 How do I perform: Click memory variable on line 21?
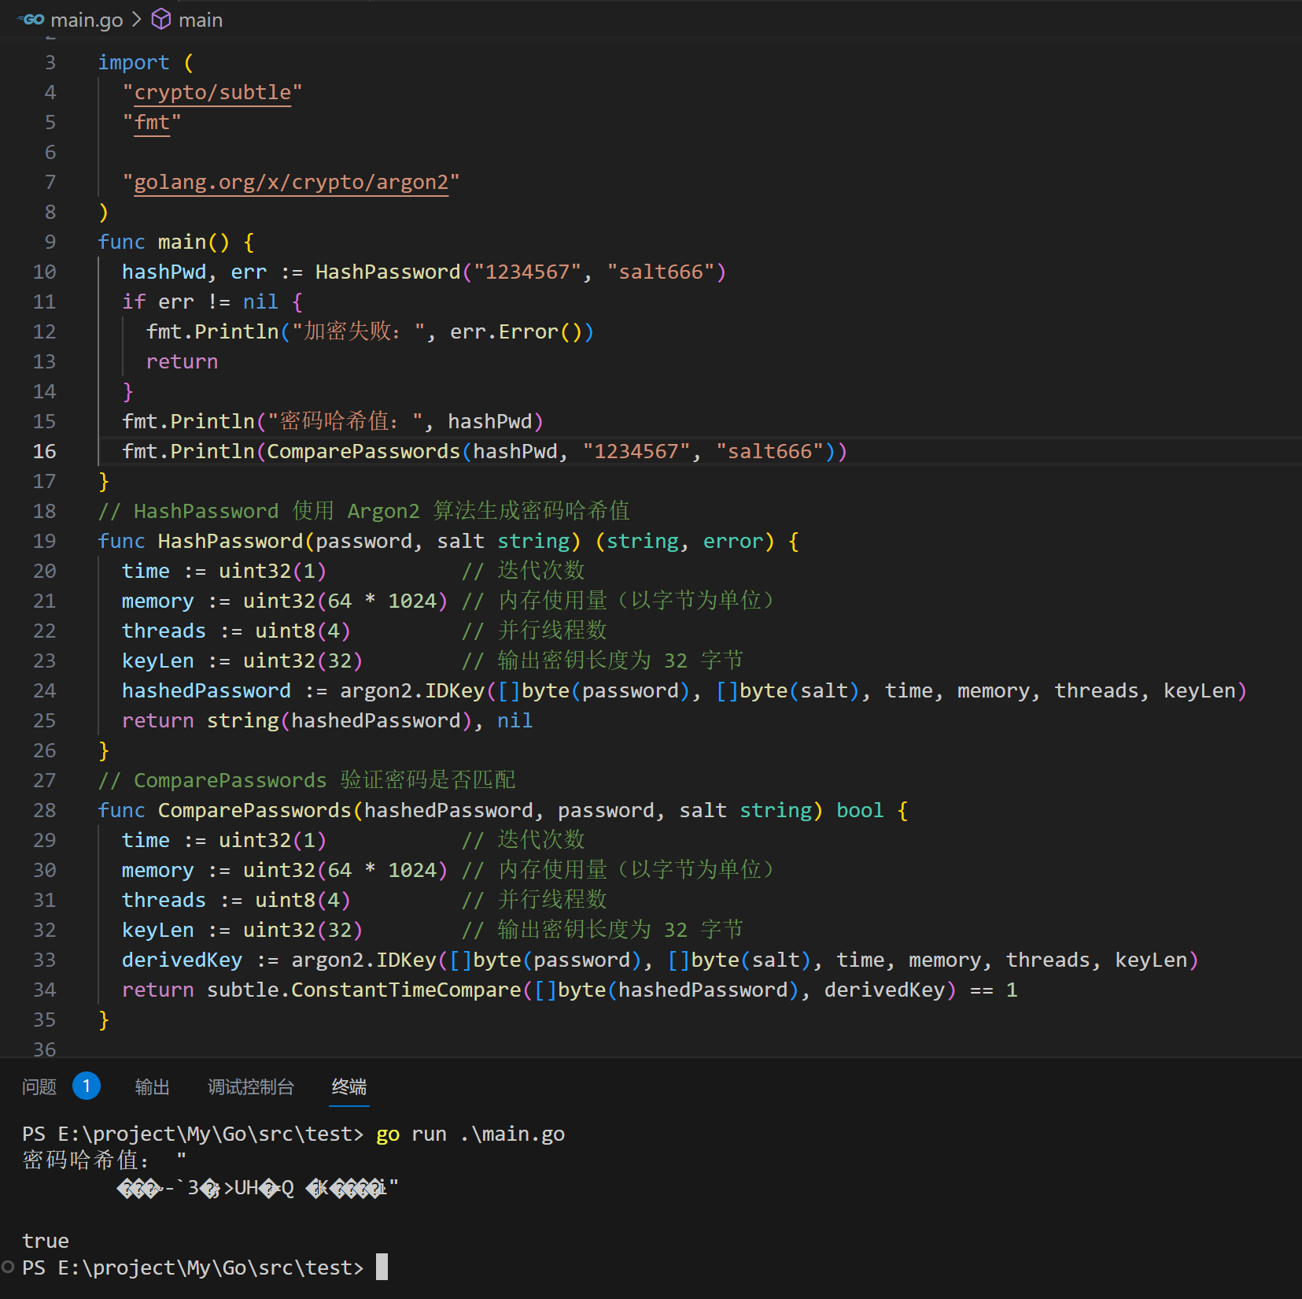pos(158,601)
